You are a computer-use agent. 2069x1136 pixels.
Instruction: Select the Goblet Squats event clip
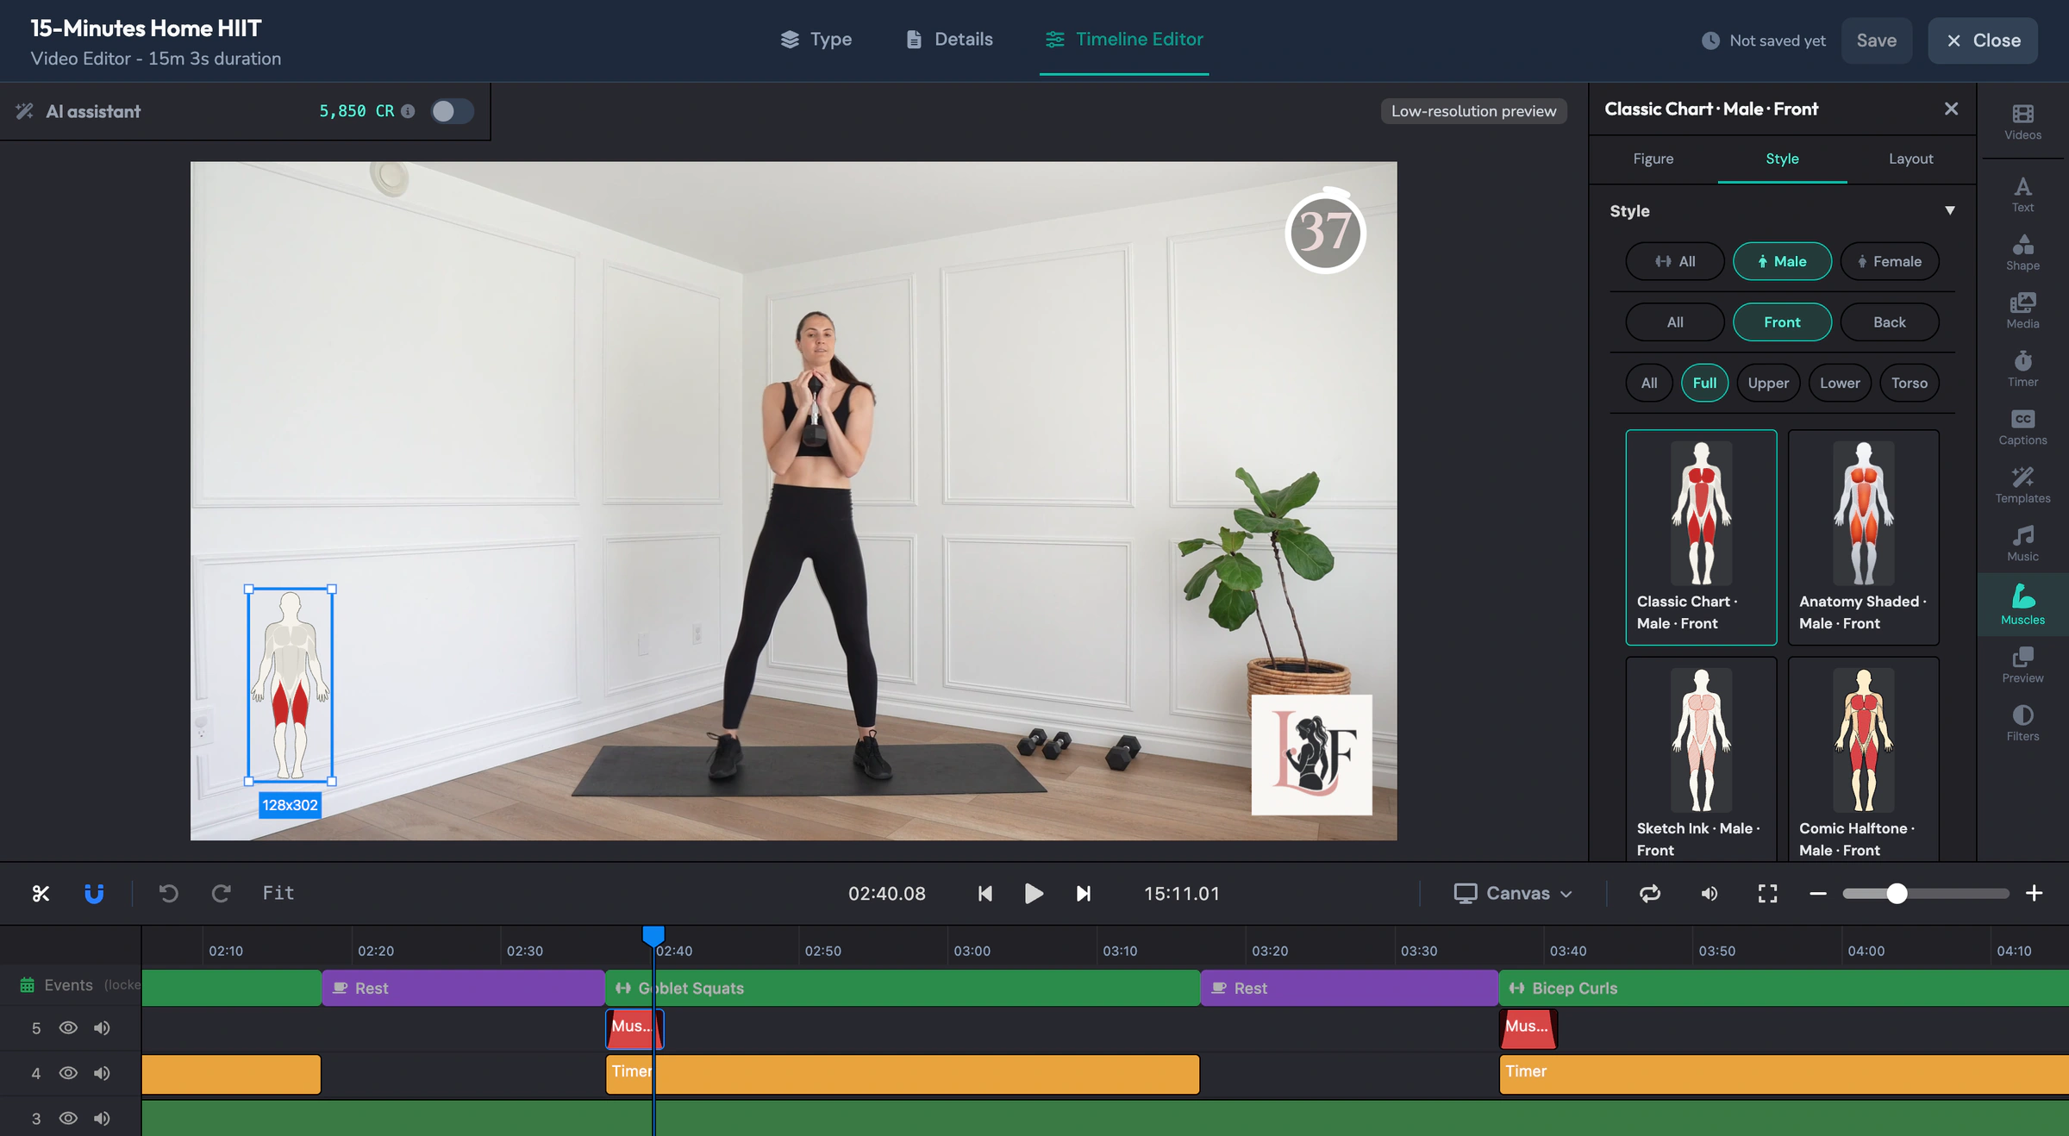[x=903, y=988]
